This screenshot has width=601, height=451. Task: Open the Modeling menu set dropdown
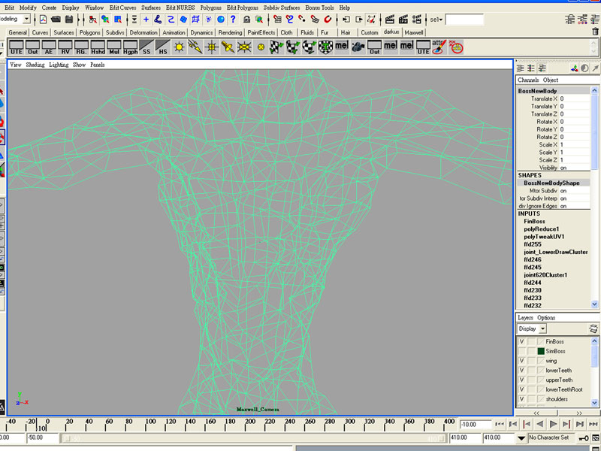[26, 19]
